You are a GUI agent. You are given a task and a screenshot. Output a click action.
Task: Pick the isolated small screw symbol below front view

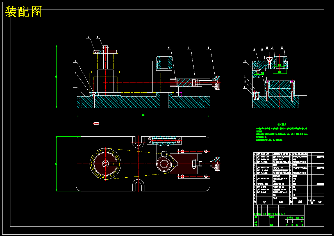[96, 123]
